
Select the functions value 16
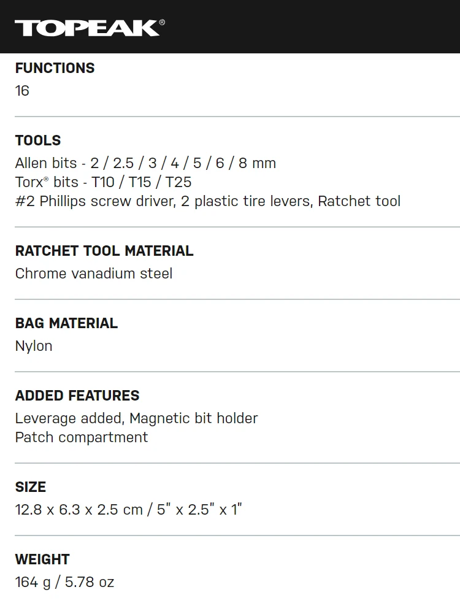pyautogui.click(x=22, y=91)
